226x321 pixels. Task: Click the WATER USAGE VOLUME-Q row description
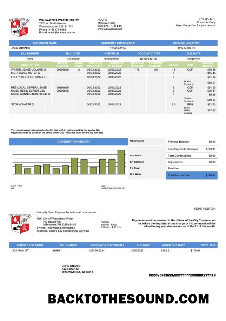click(28, 70)
